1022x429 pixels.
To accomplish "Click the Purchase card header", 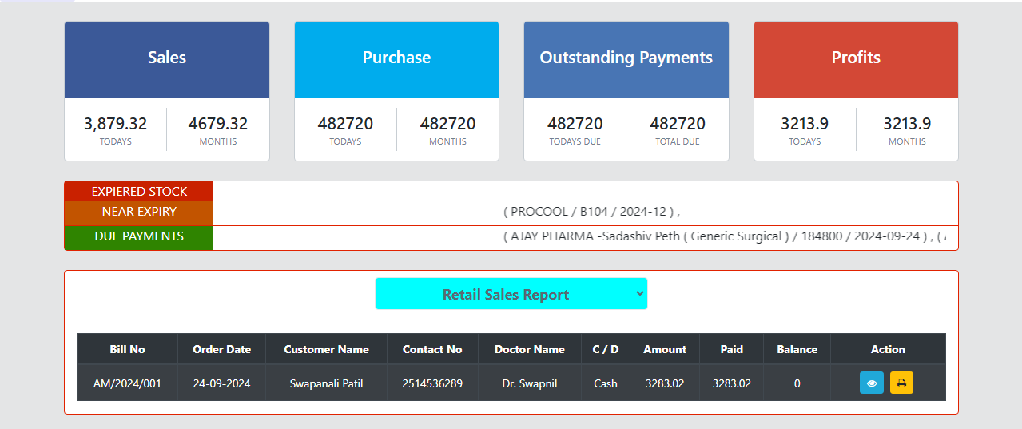I will coord(396,58).
